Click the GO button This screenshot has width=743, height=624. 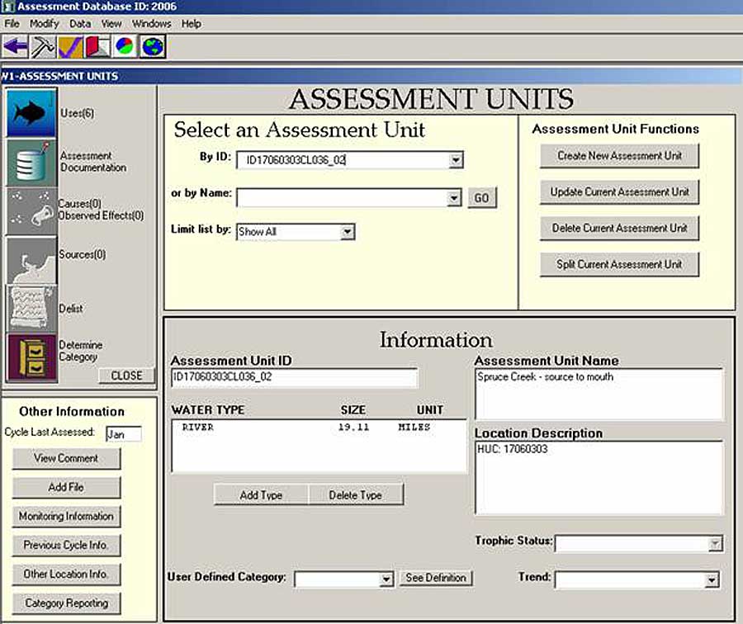click(482, 197)
